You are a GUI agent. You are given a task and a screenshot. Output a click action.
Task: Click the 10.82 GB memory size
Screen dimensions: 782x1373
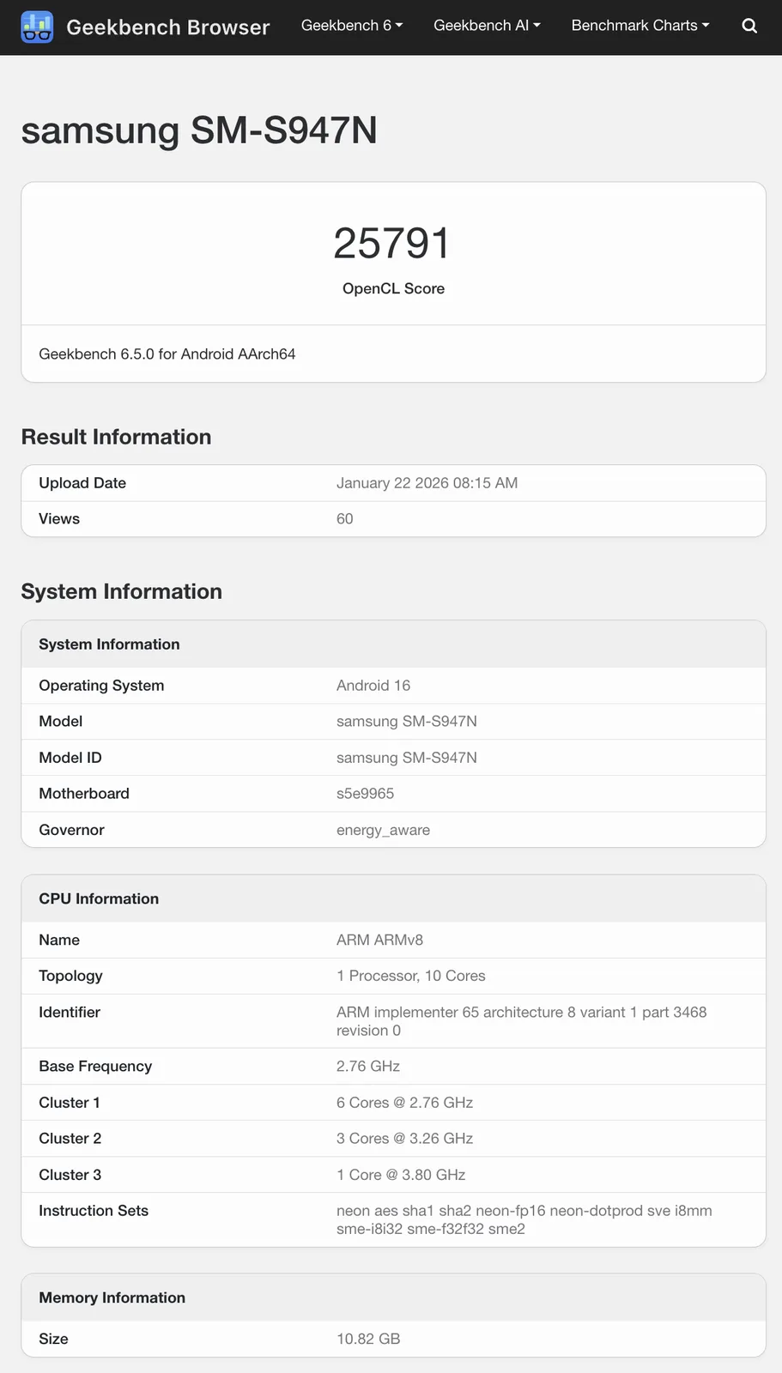(368, 1339)
